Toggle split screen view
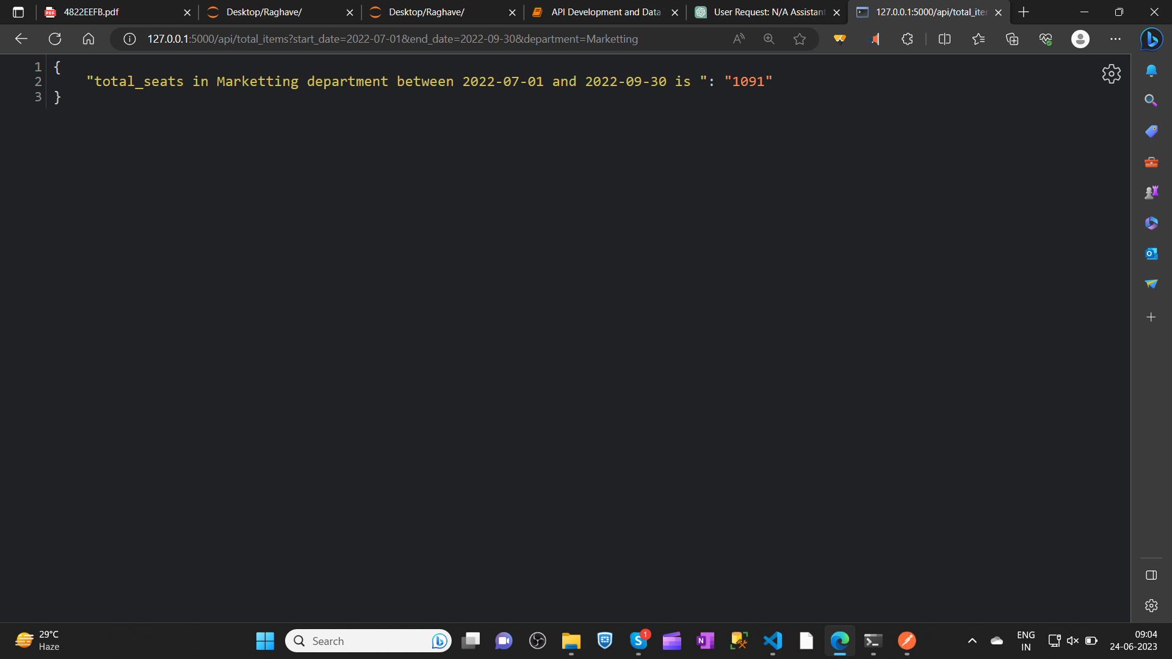 (x=944, y=38)
